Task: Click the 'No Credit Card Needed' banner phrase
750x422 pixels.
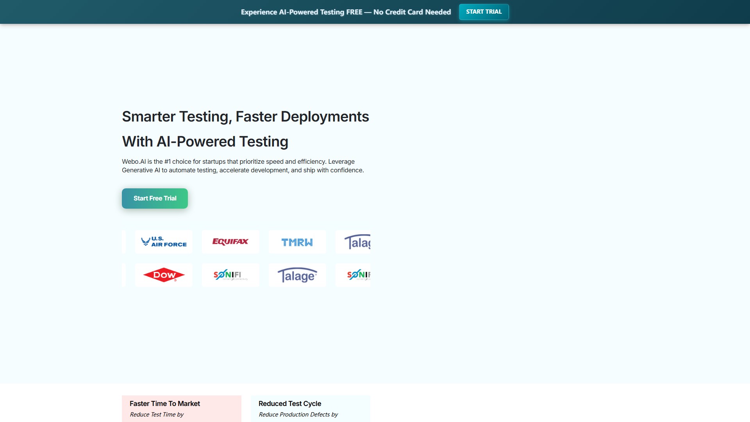Action: [x=412, y=12]
